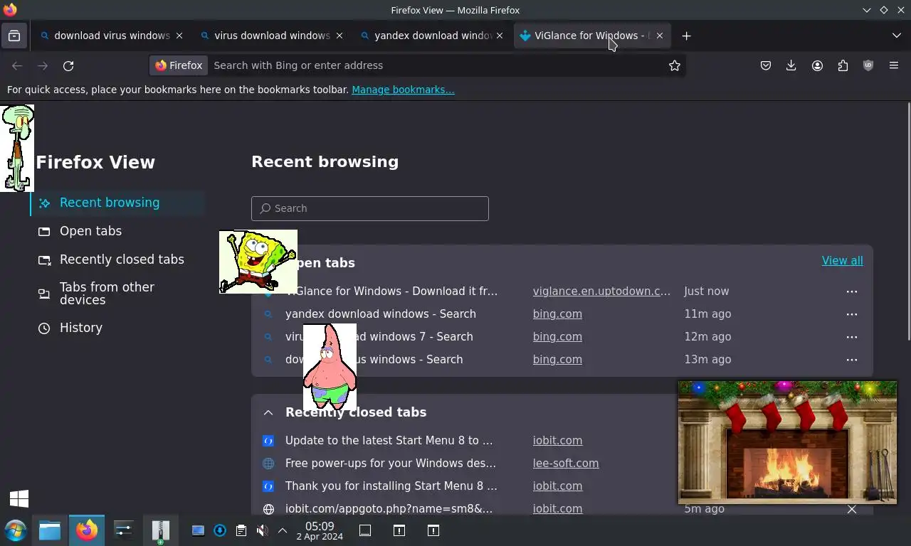Image resolution: width=911 pixels, height=546 pixels.
Task: Open the lee-soft.com link
Action: (566, 464)
